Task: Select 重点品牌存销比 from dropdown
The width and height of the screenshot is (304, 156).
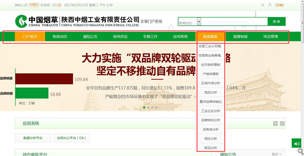Action: [x=211, y=102]
